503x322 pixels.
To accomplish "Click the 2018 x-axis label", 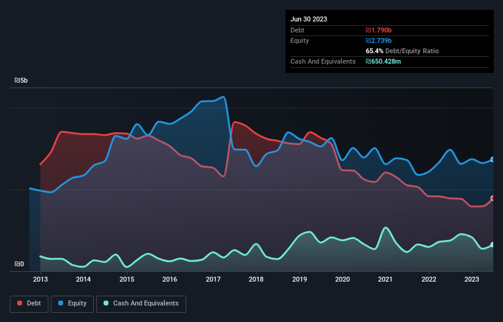I will [x=256, y=279].
